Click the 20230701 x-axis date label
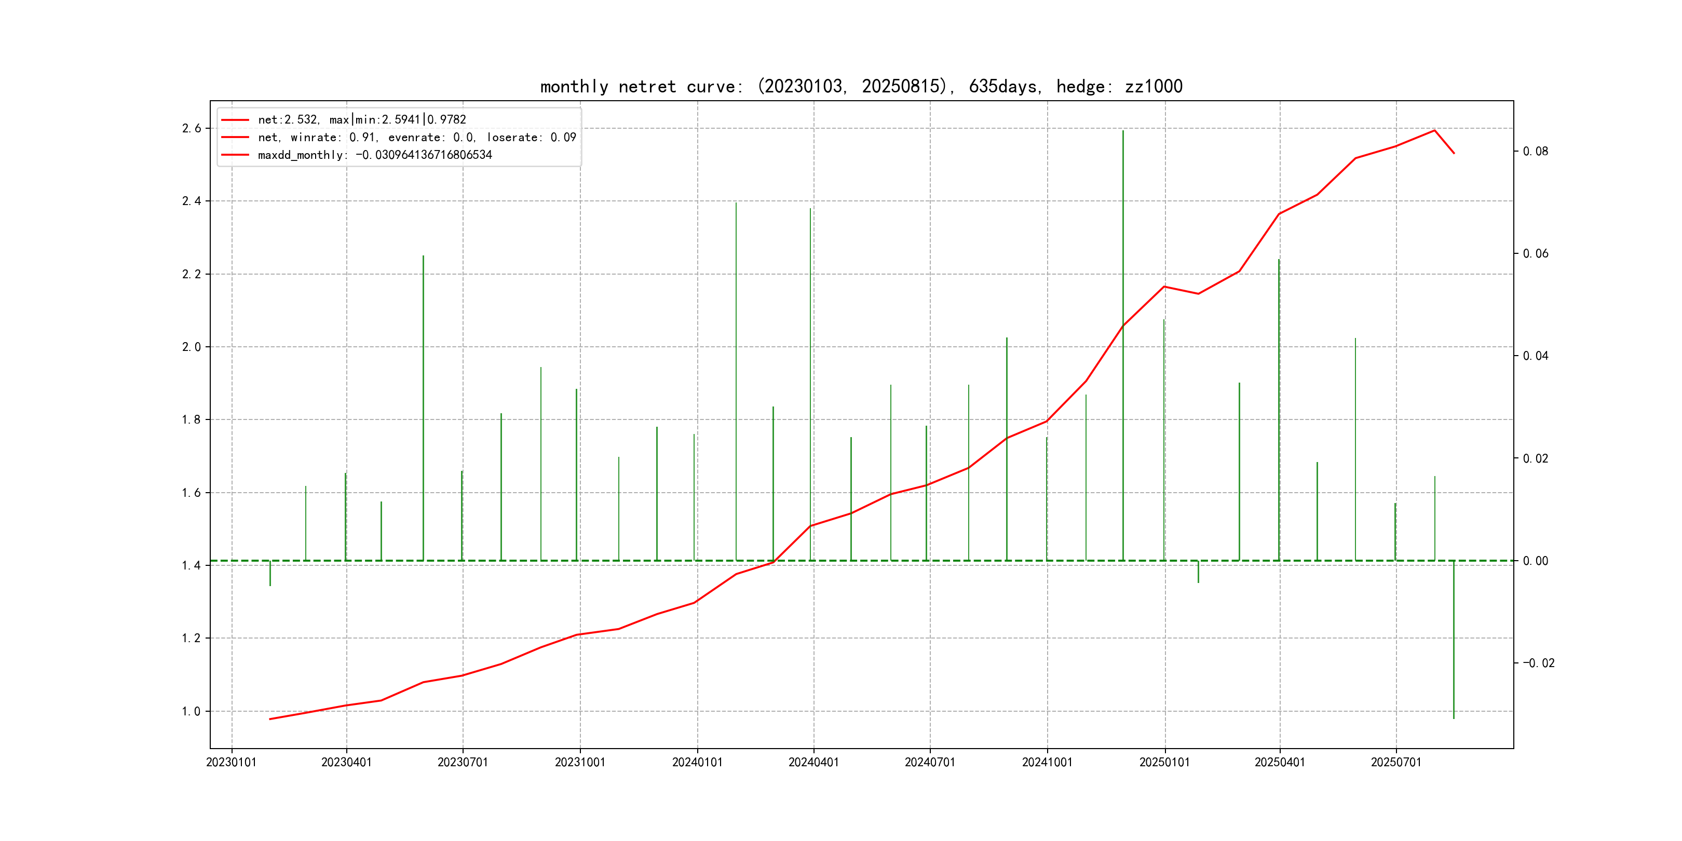 click(x=462, y=763)
